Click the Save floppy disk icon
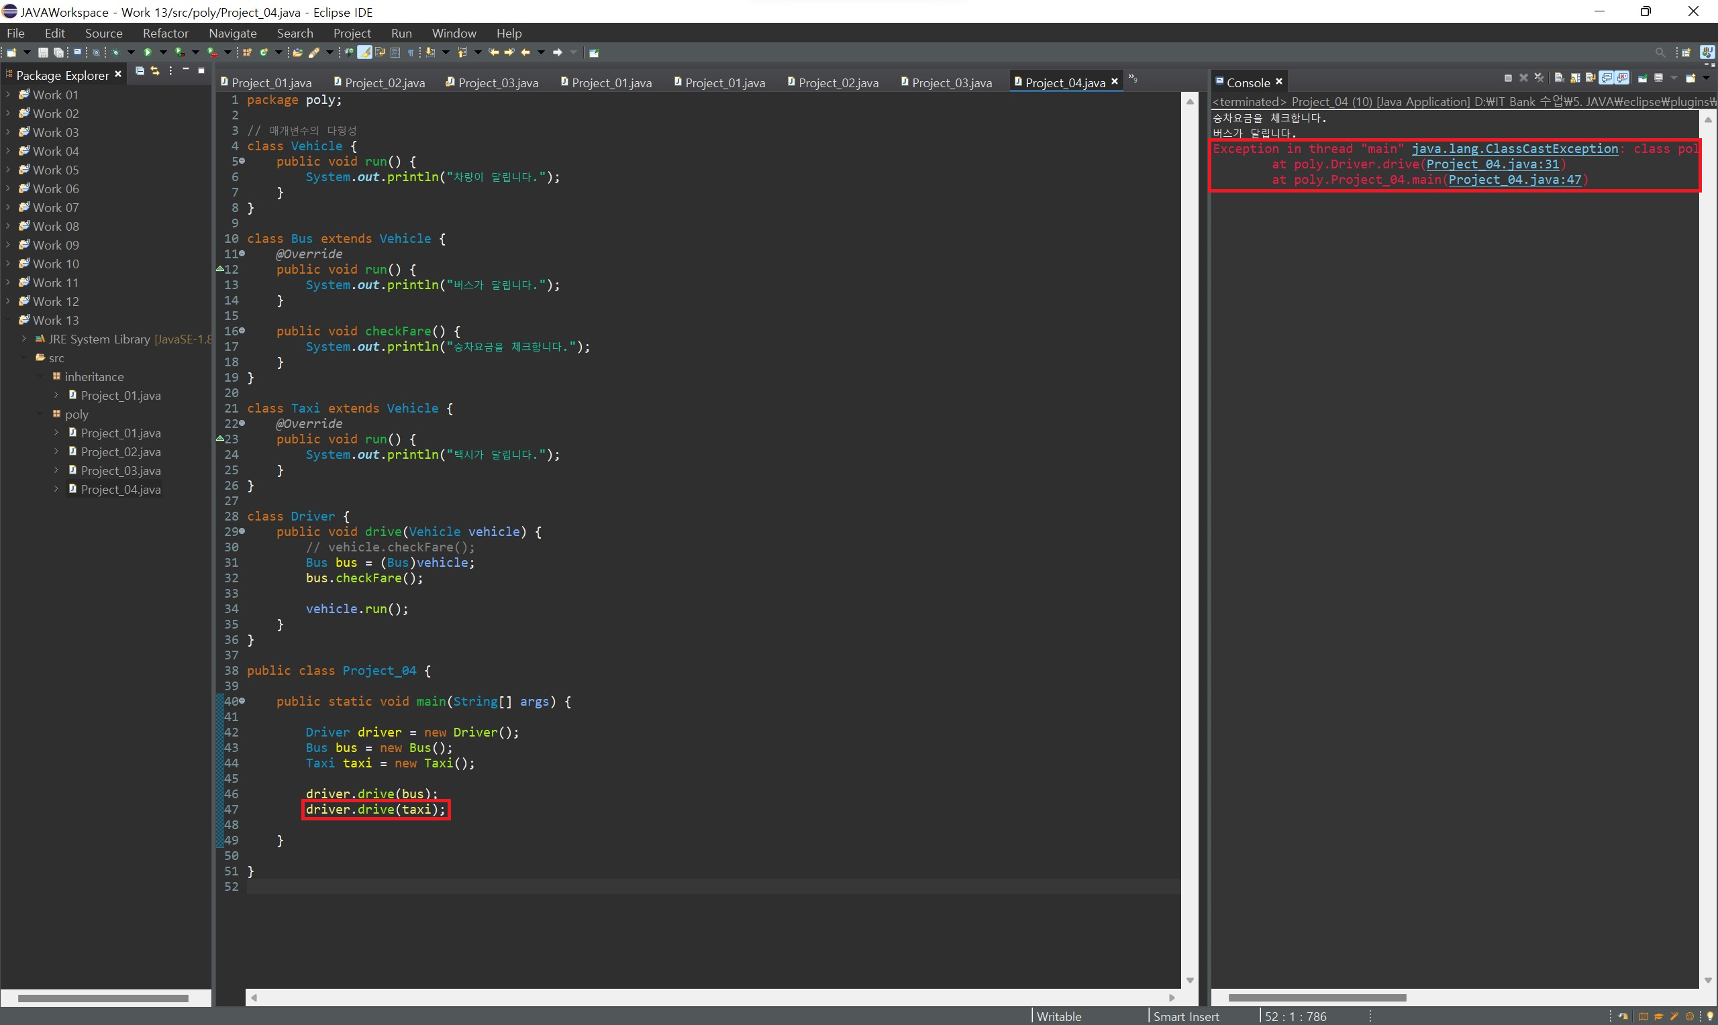 (43, 52)
